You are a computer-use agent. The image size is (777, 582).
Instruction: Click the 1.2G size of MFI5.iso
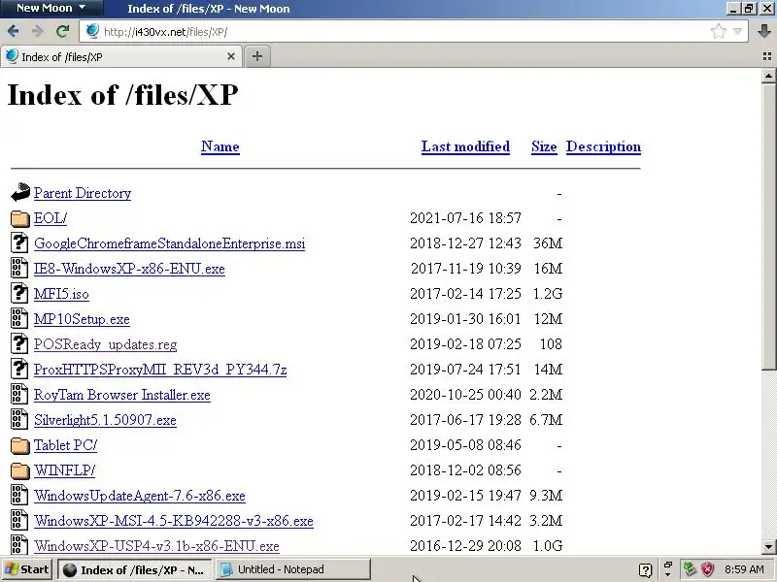[547, 294]
